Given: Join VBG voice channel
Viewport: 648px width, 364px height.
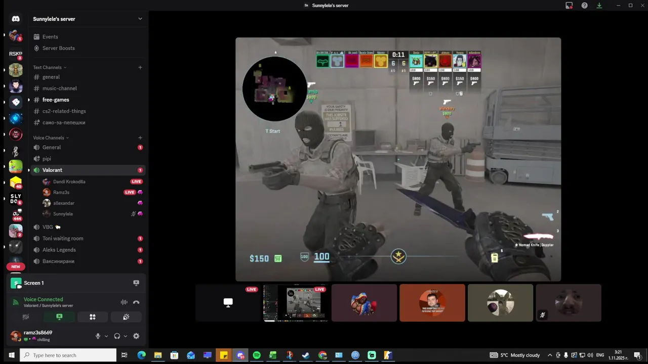Looking at the screenshot, I should click(x=88, y=227).
